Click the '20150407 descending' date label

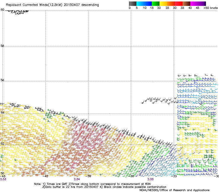tap(81, 5)
